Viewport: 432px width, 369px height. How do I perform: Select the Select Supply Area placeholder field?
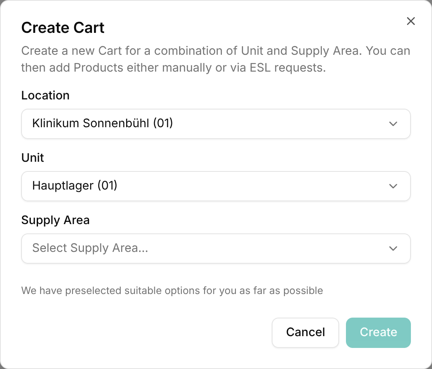pyautogui.click(x=216, y=249)
